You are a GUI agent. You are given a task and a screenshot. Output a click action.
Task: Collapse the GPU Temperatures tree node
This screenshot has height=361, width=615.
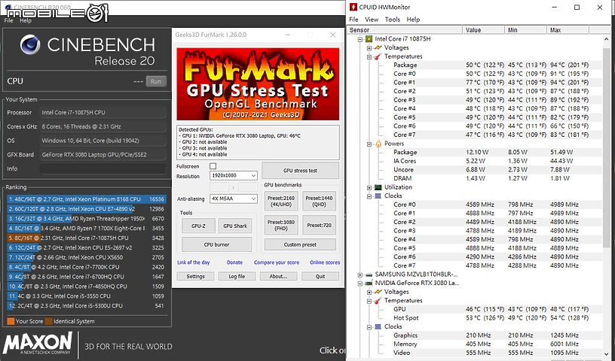tap(369, 301)
